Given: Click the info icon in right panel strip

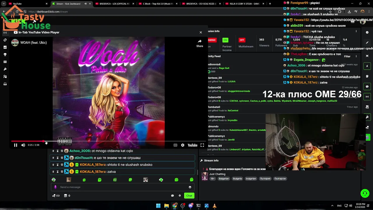Looking at the screenshot, I should click(367, 32).
